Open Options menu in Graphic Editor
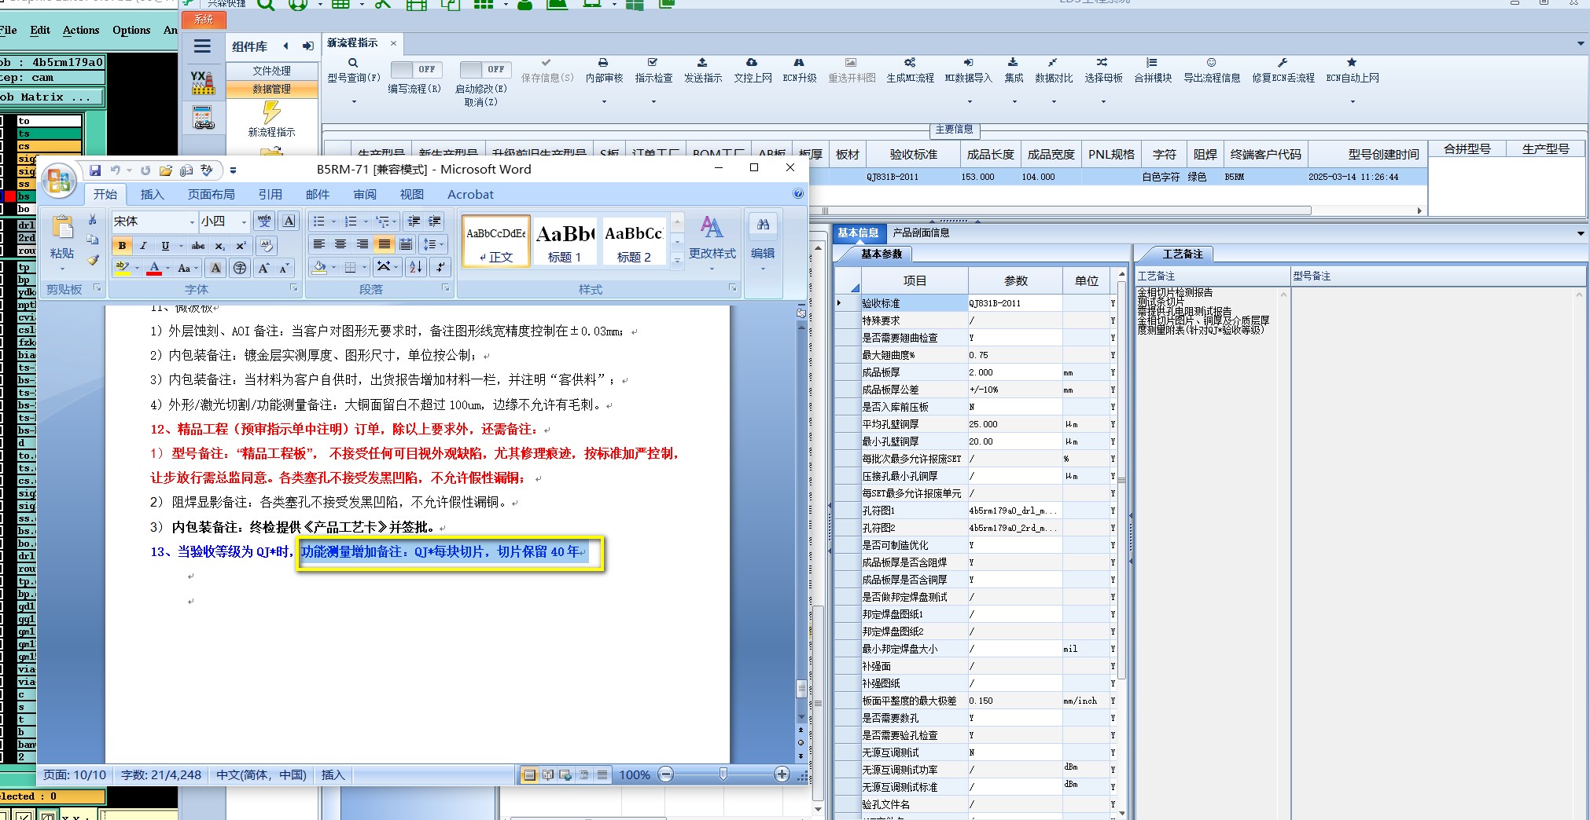The width and height of the screenshot is (1590, 820). (x=131, y=30)
